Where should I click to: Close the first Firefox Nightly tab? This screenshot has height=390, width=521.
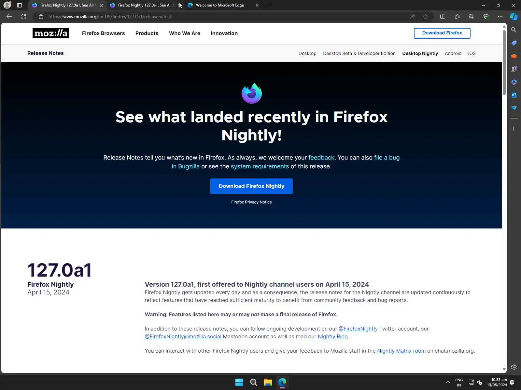(101, 5)
